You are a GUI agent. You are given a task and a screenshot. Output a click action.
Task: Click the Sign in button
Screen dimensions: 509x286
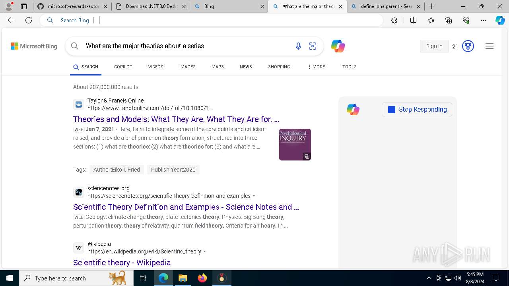pyautogui.click(x=434, y=46)
